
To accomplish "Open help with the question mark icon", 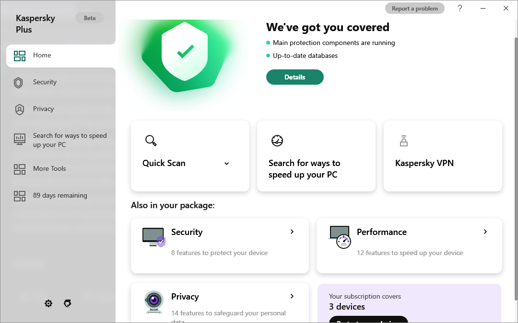I will point(460,8).
